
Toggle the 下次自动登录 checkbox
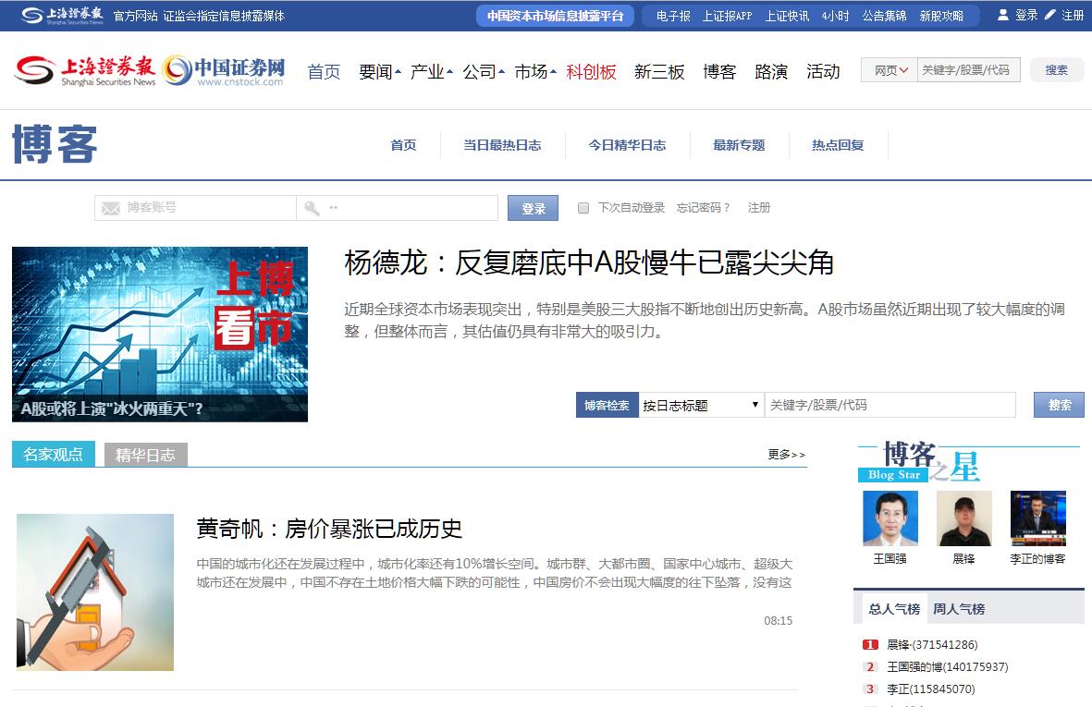[x=583, y=208]
